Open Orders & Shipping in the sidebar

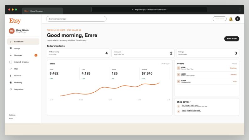pyautogui.click(x=23, y=62)
